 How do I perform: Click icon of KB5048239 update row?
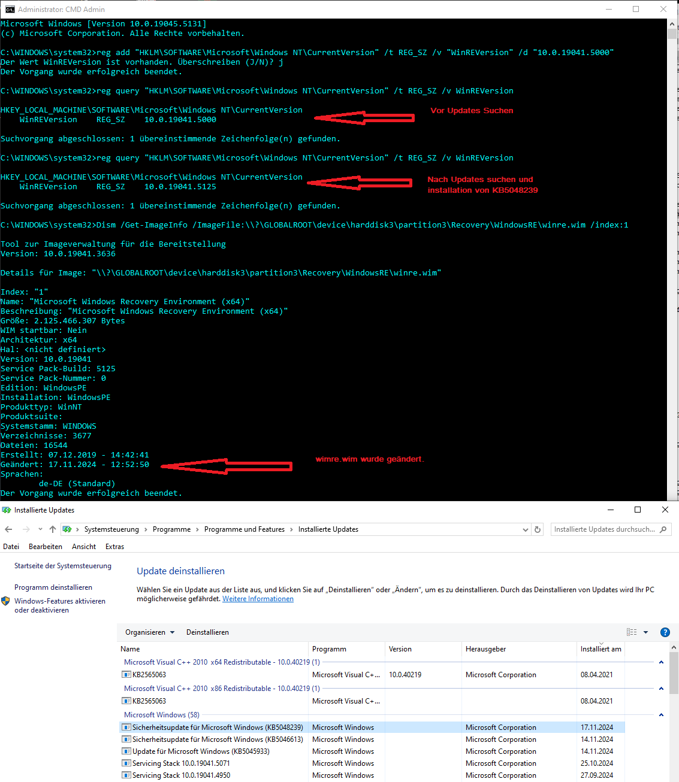(x=126, y=728)
